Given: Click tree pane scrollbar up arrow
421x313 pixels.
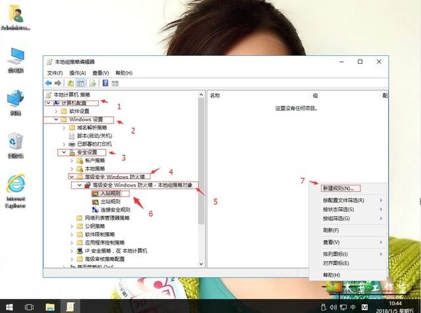Looking at the screenshot, I should [x=201, y=95].
